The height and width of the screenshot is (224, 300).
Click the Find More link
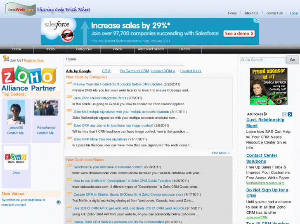click(x=220, y=153)
